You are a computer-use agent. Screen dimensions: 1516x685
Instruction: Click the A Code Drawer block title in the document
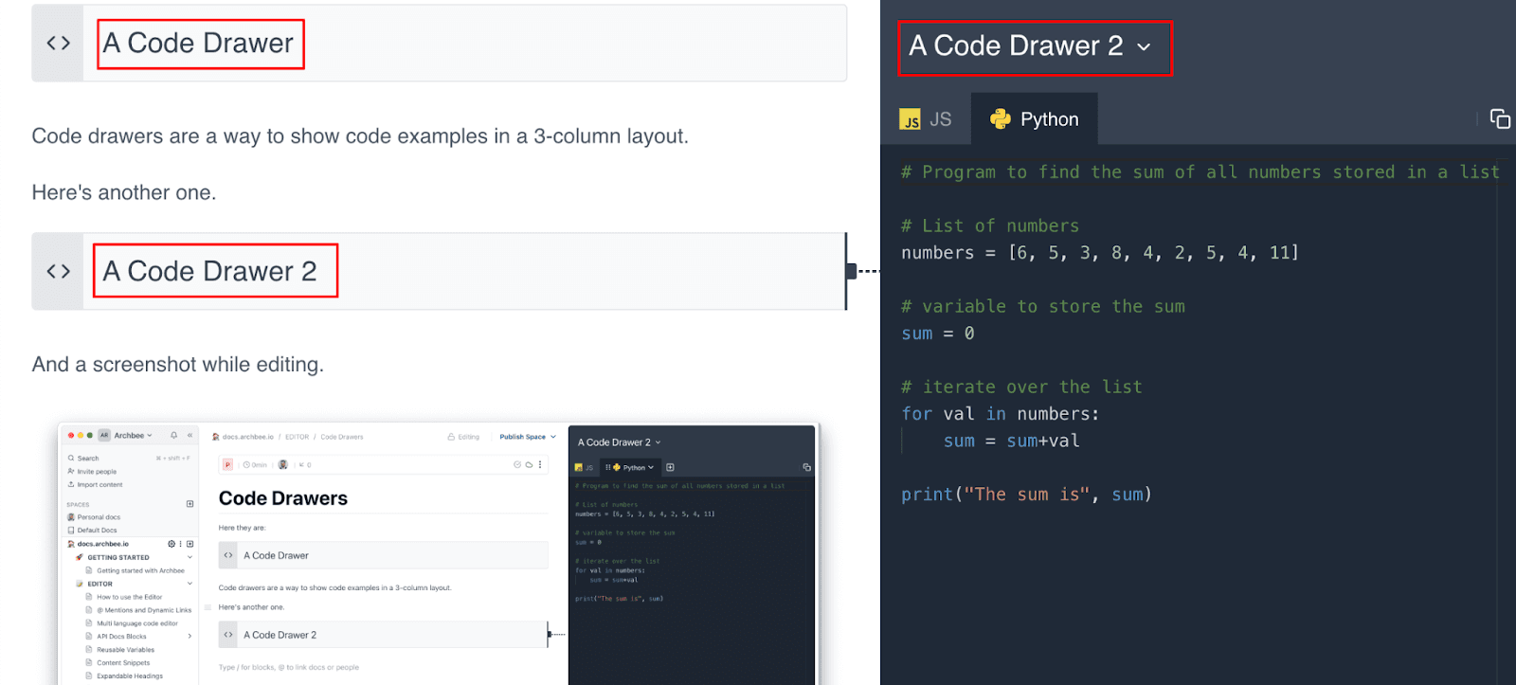[x=198, y=44]
